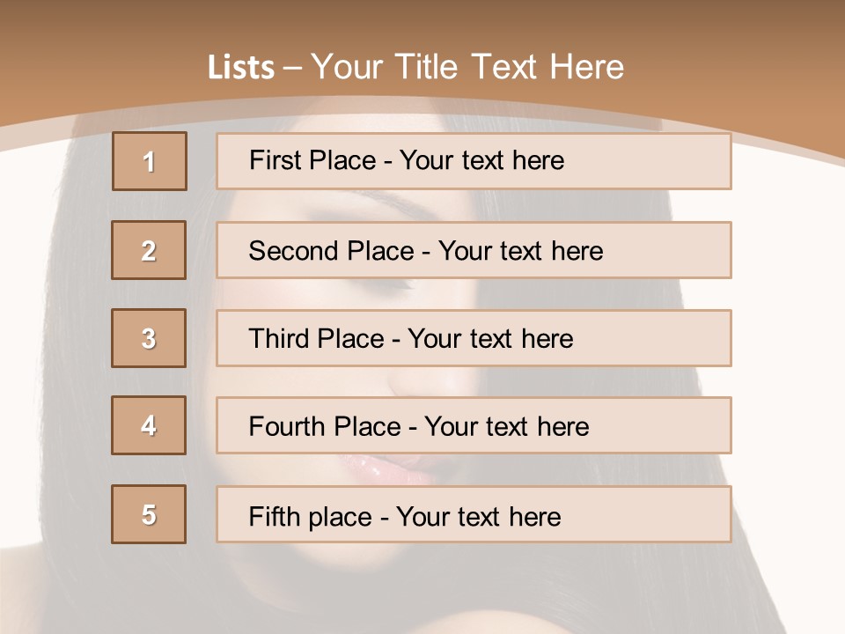The height and width of the screenshot is (634, 845).
Task: Click the number 5 box
Action: click(x=149, y=514)
